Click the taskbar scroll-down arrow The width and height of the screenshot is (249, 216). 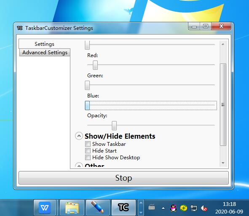141,213
